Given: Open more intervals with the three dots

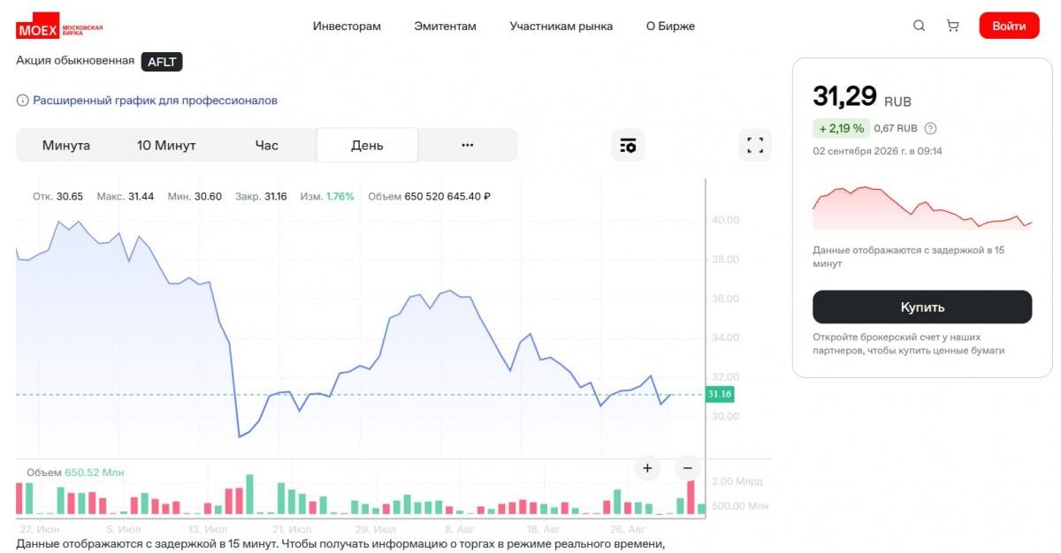Looking at the screenshot, I should click(468, 145).
